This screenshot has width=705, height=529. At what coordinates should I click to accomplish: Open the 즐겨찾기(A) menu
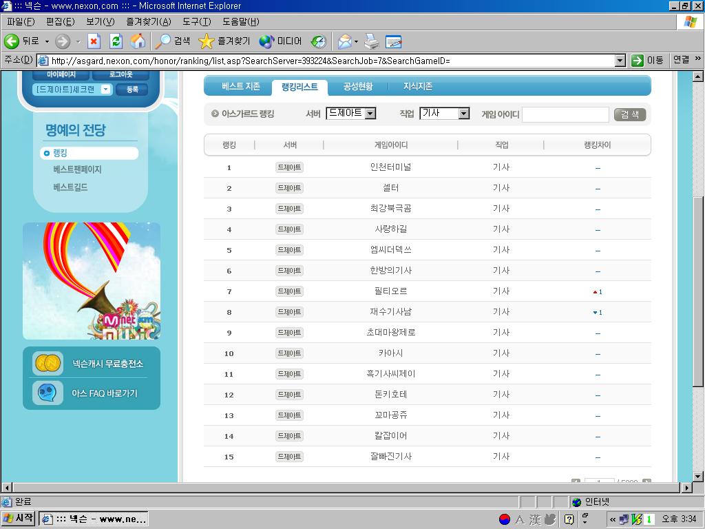tap(148, 21)
